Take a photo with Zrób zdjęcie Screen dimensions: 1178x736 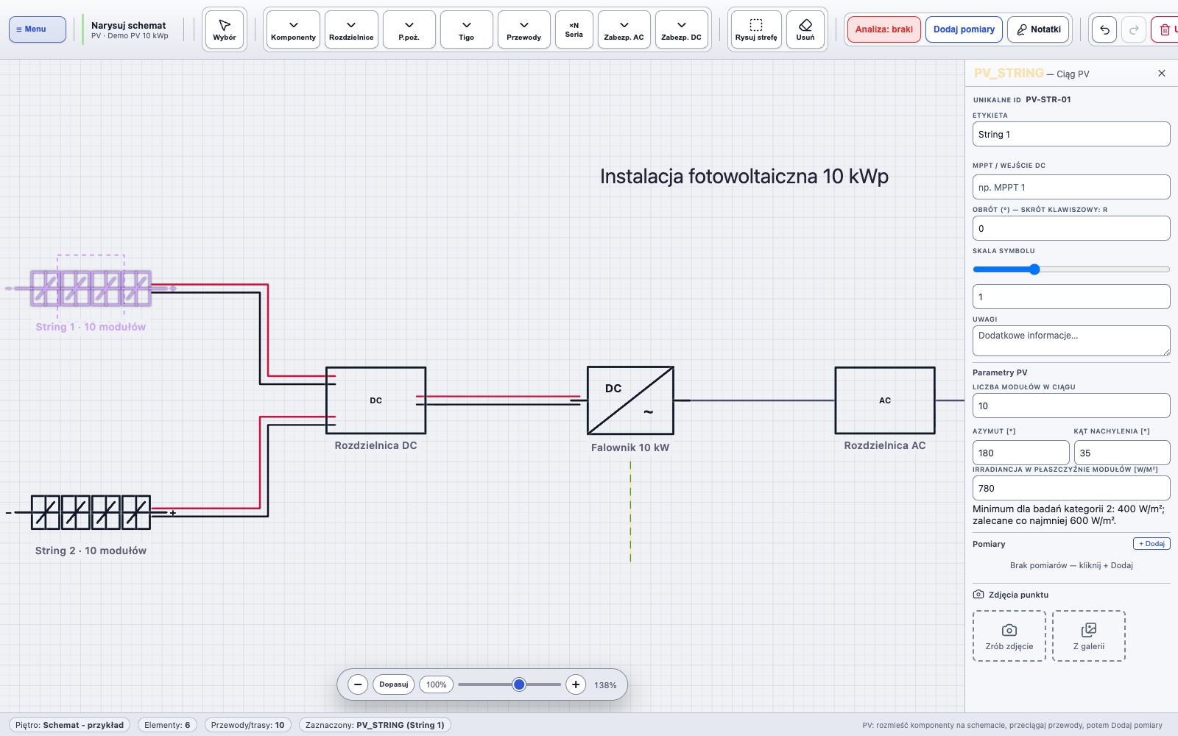pyautogui.click(x=1009, y=636)
